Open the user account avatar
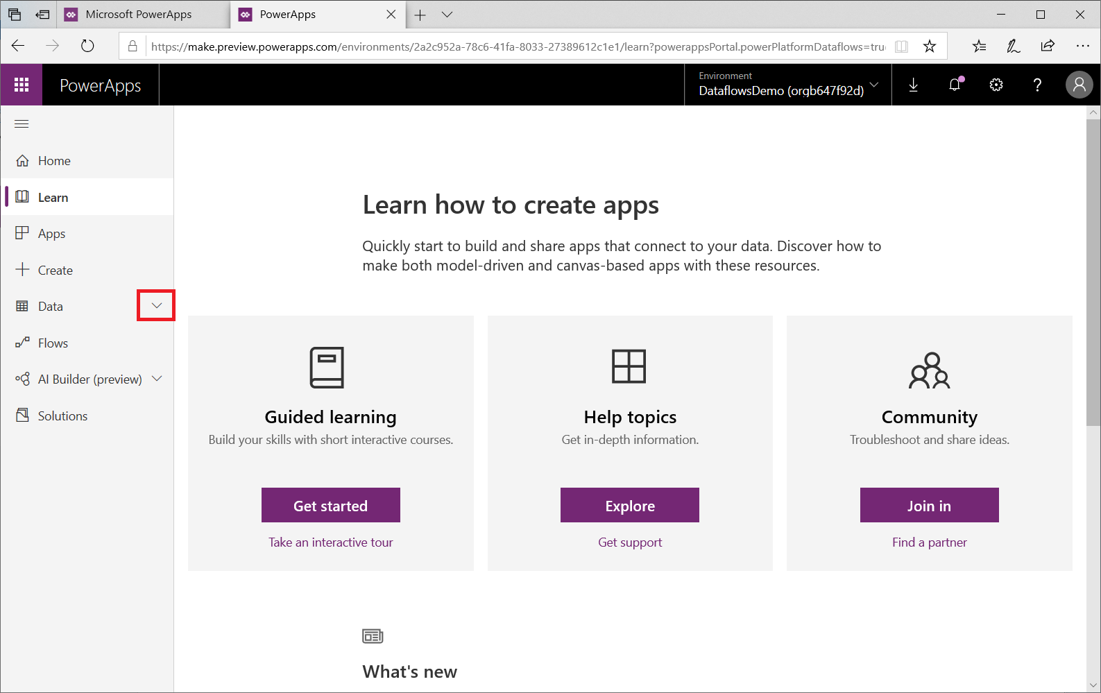Viewport: 1101px width, 693px height. tap(1079, 85)
